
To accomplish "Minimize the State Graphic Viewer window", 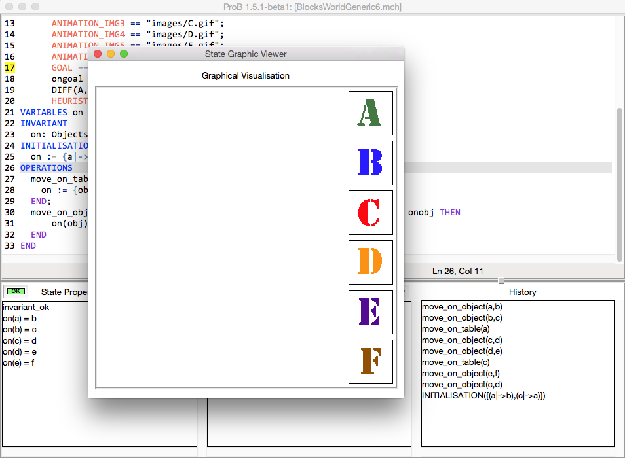I will (x=111, y=54).
